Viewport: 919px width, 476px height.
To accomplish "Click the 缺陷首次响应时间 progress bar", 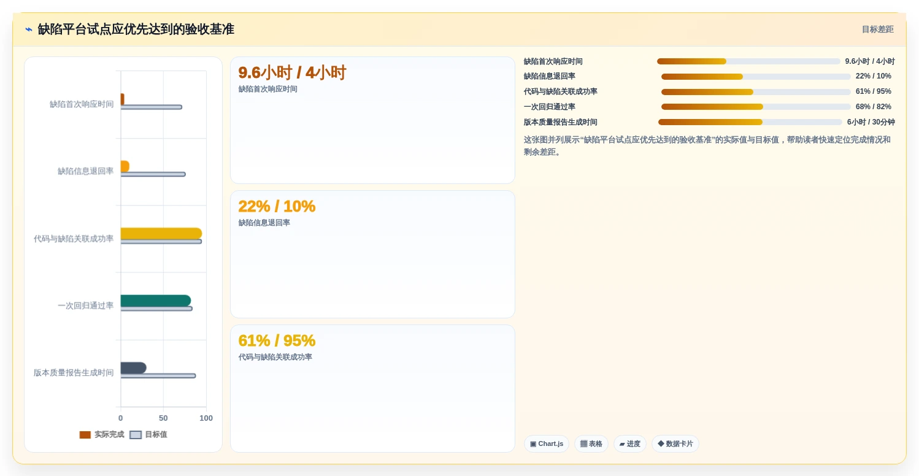I will [748, 61].
